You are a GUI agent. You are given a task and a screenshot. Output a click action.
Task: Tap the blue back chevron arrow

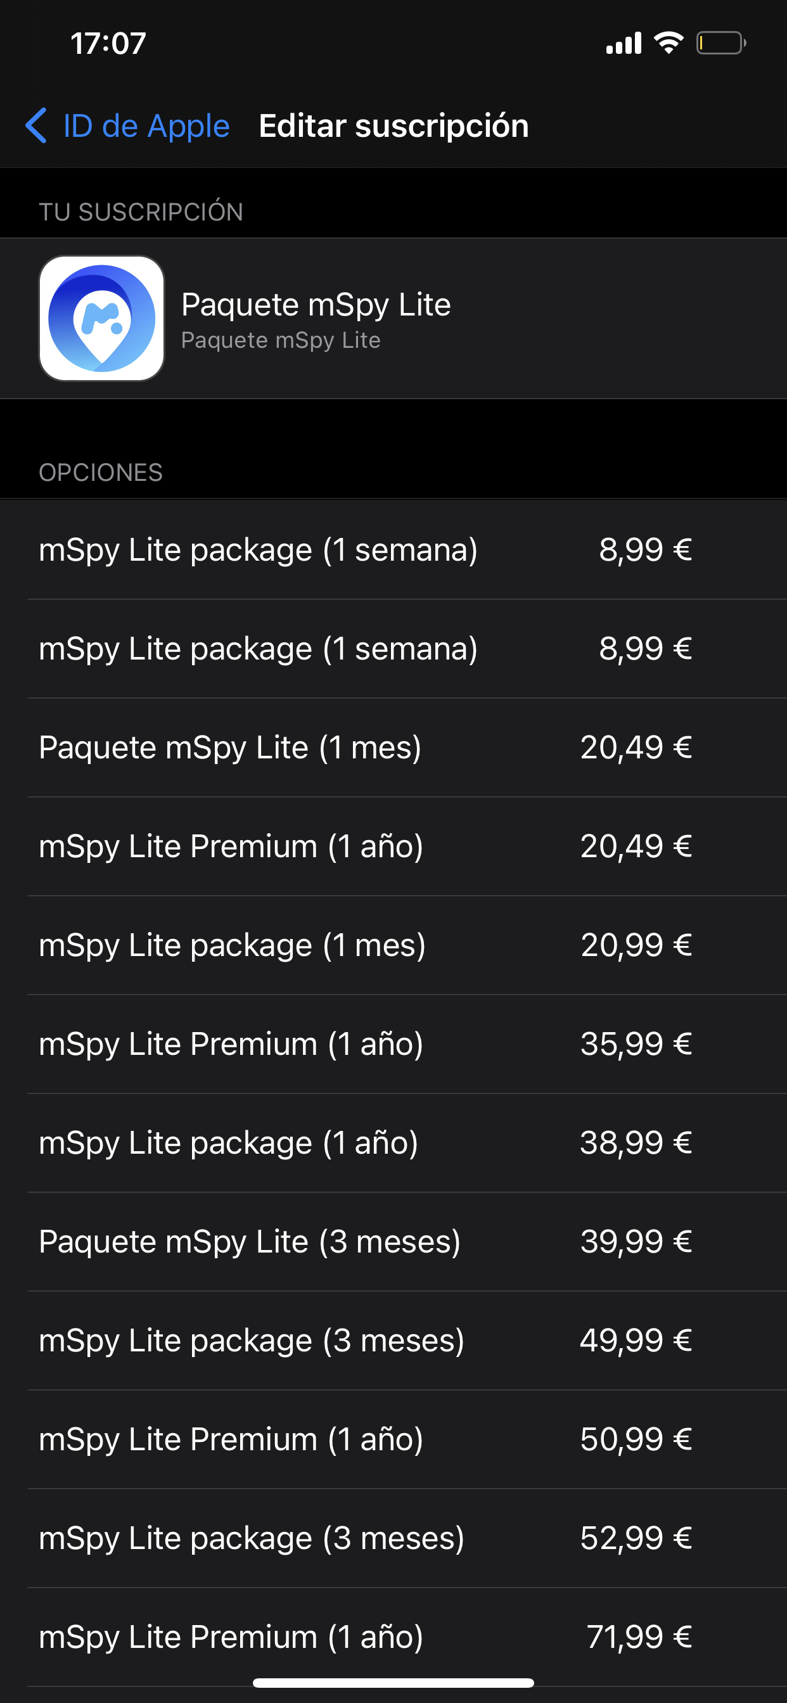(36, 125)
